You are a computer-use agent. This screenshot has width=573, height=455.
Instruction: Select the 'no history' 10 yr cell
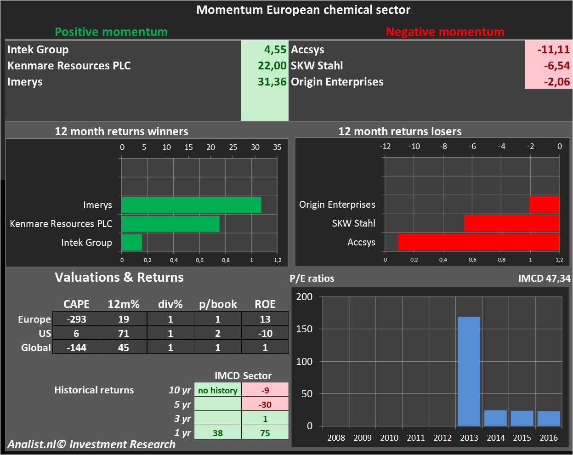(218, 390)
